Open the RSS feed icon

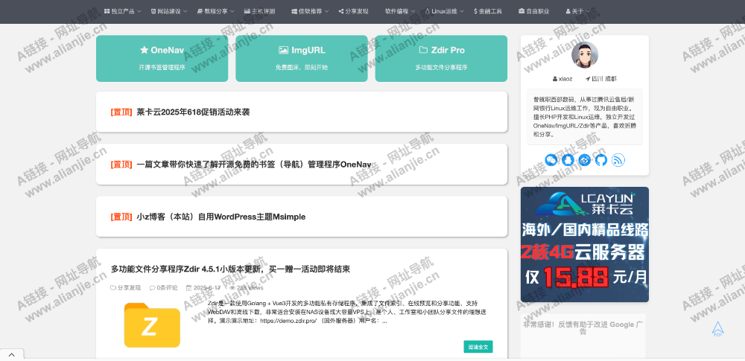(618, 160)
